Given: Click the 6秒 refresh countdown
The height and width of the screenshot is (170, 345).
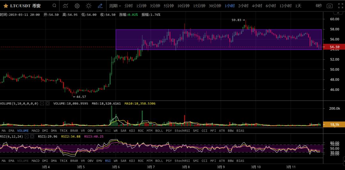Looking at the screenshot, I should 318,6.
